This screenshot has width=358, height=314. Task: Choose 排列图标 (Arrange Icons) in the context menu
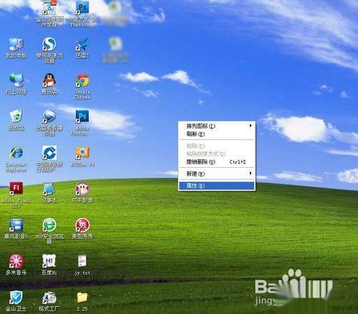(x=217, y=126)
